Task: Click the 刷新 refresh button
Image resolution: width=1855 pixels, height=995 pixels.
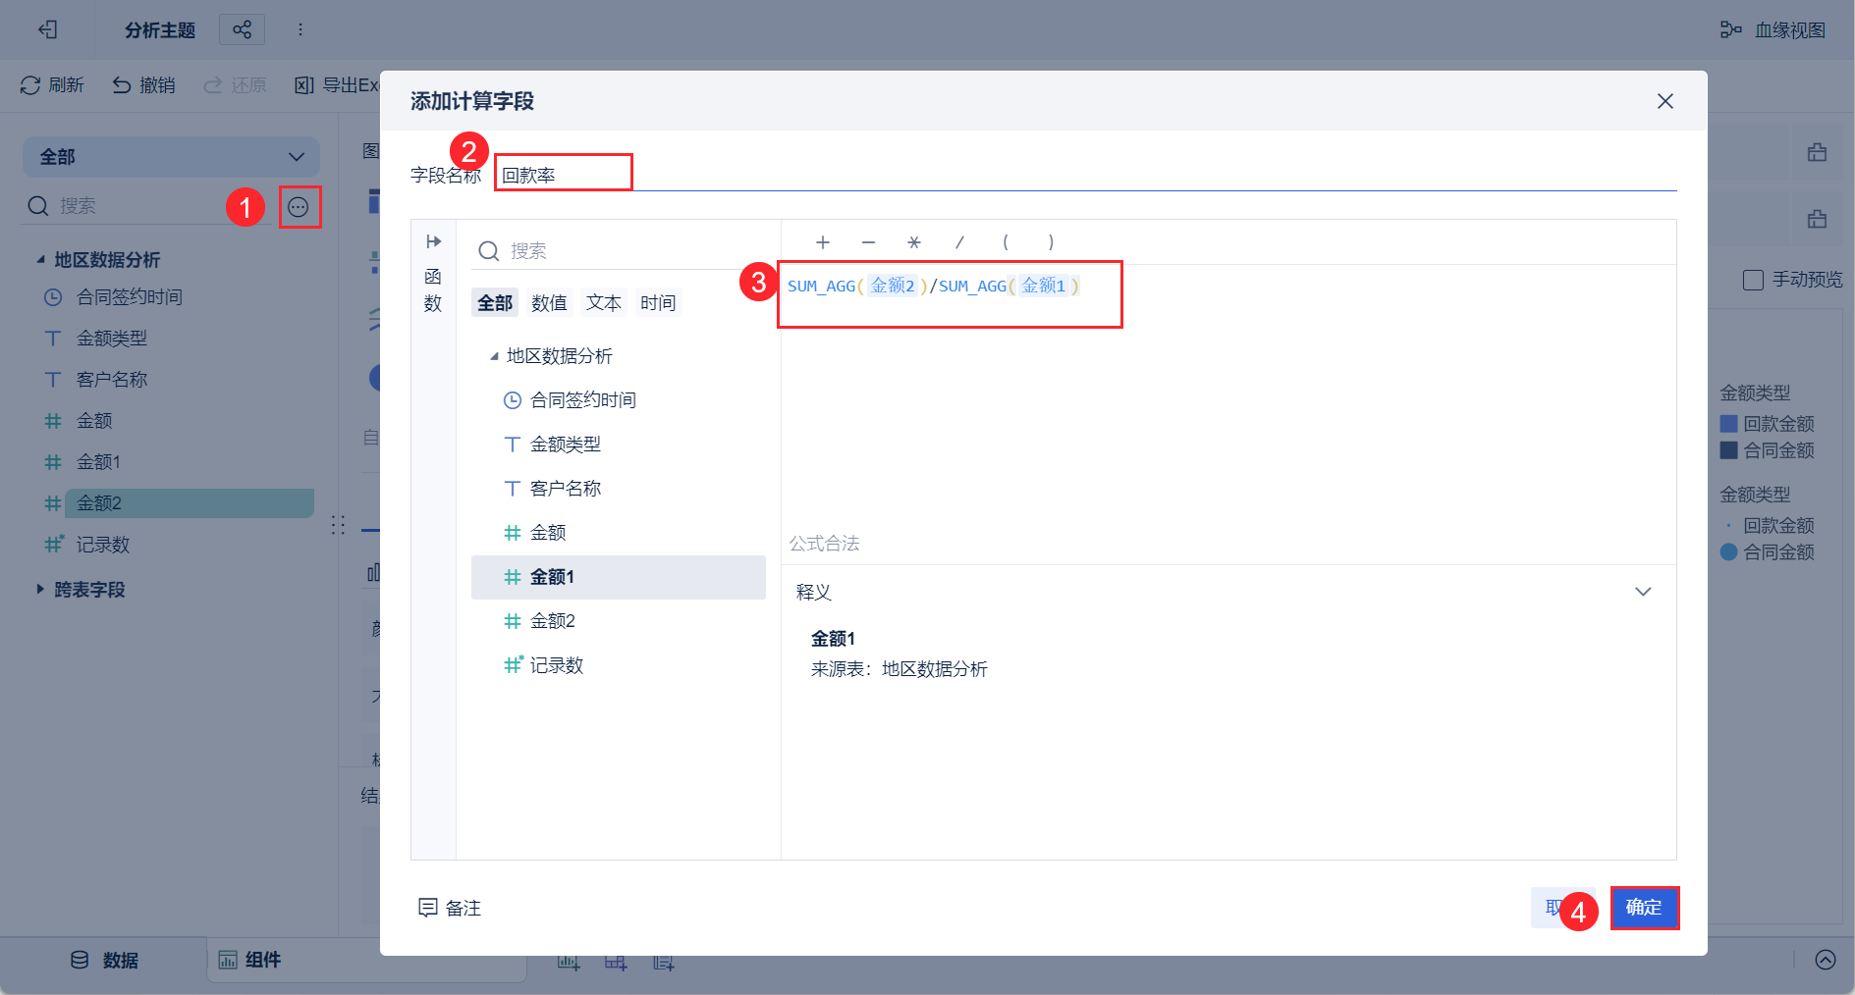Action: [x=52, y=85]
